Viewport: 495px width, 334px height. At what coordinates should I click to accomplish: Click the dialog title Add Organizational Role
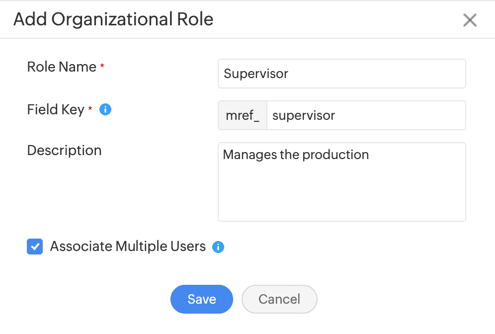click(113, 19)
